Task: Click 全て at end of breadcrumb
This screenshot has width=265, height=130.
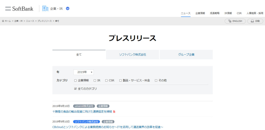Action: 57,21
